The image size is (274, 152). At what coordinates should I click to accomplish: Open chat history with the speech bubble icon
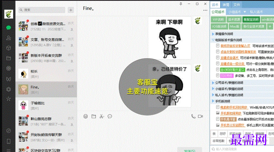[110, 116]
